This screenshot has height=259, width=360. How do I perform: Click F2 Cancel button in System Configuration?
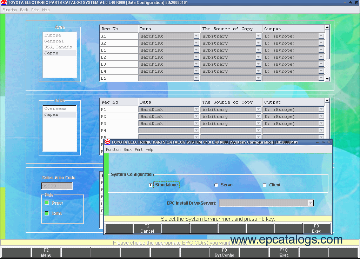[x=147, y=228]
